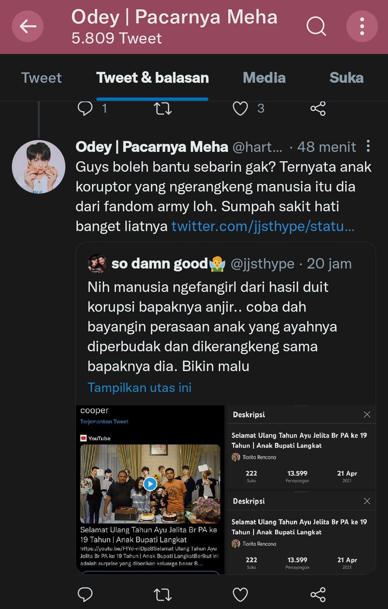388x609 pixels.
Task: Expand thread via Tampilkan utas ini
Action: 140,387
